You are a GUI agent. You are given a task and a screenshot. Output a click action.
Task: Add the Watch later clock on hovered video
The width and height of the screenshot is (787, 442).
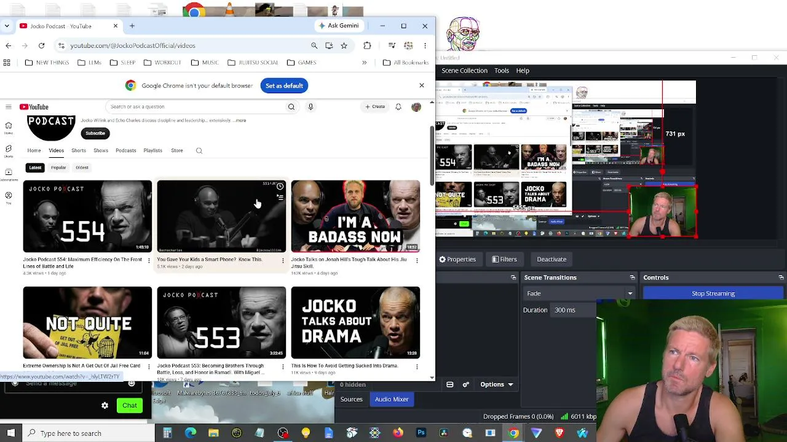click(280, 187)
